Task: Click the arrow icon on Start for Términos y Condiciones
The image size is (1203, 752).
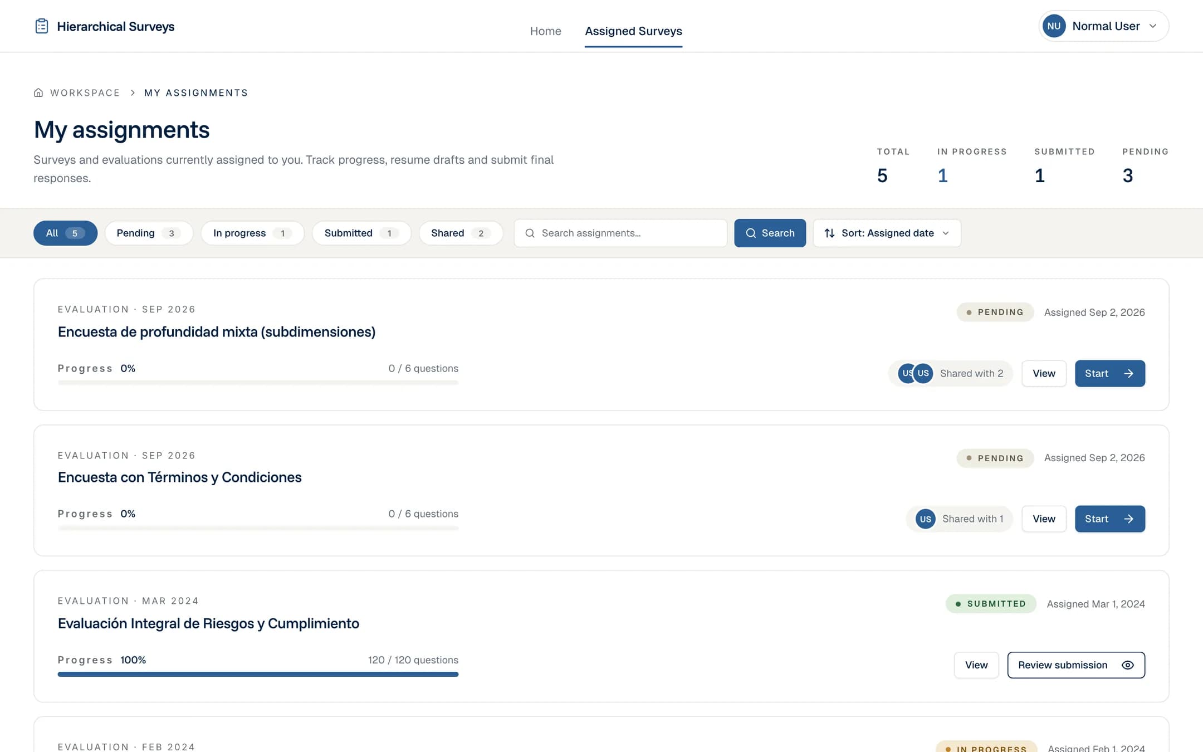Action: (1129, 519)
